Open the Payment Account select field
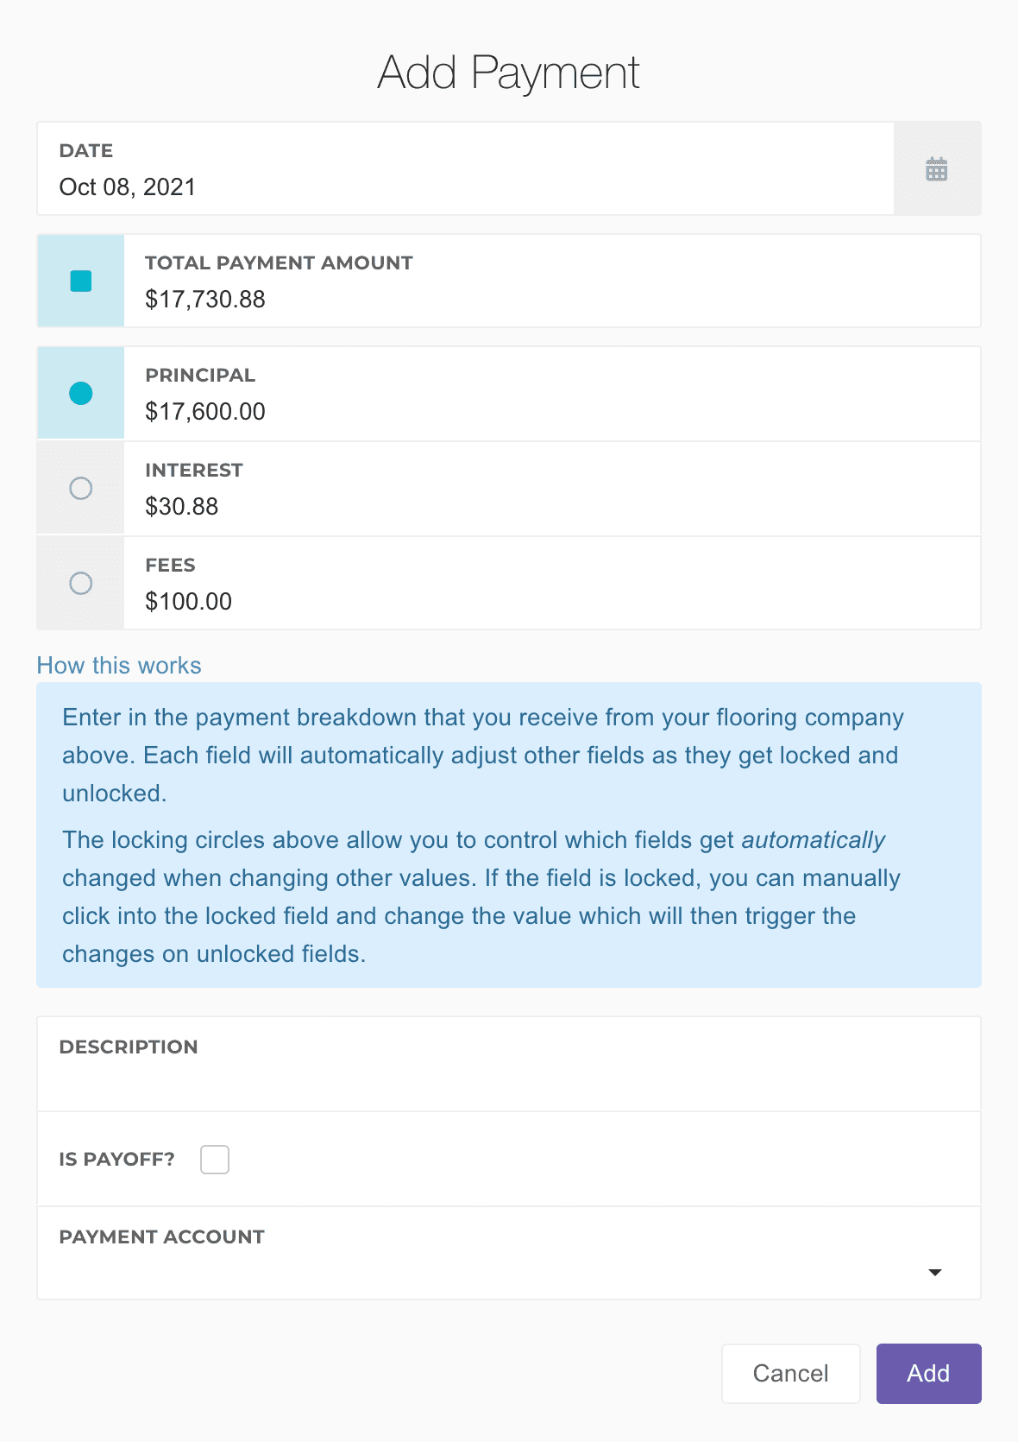 point(483,1265)
